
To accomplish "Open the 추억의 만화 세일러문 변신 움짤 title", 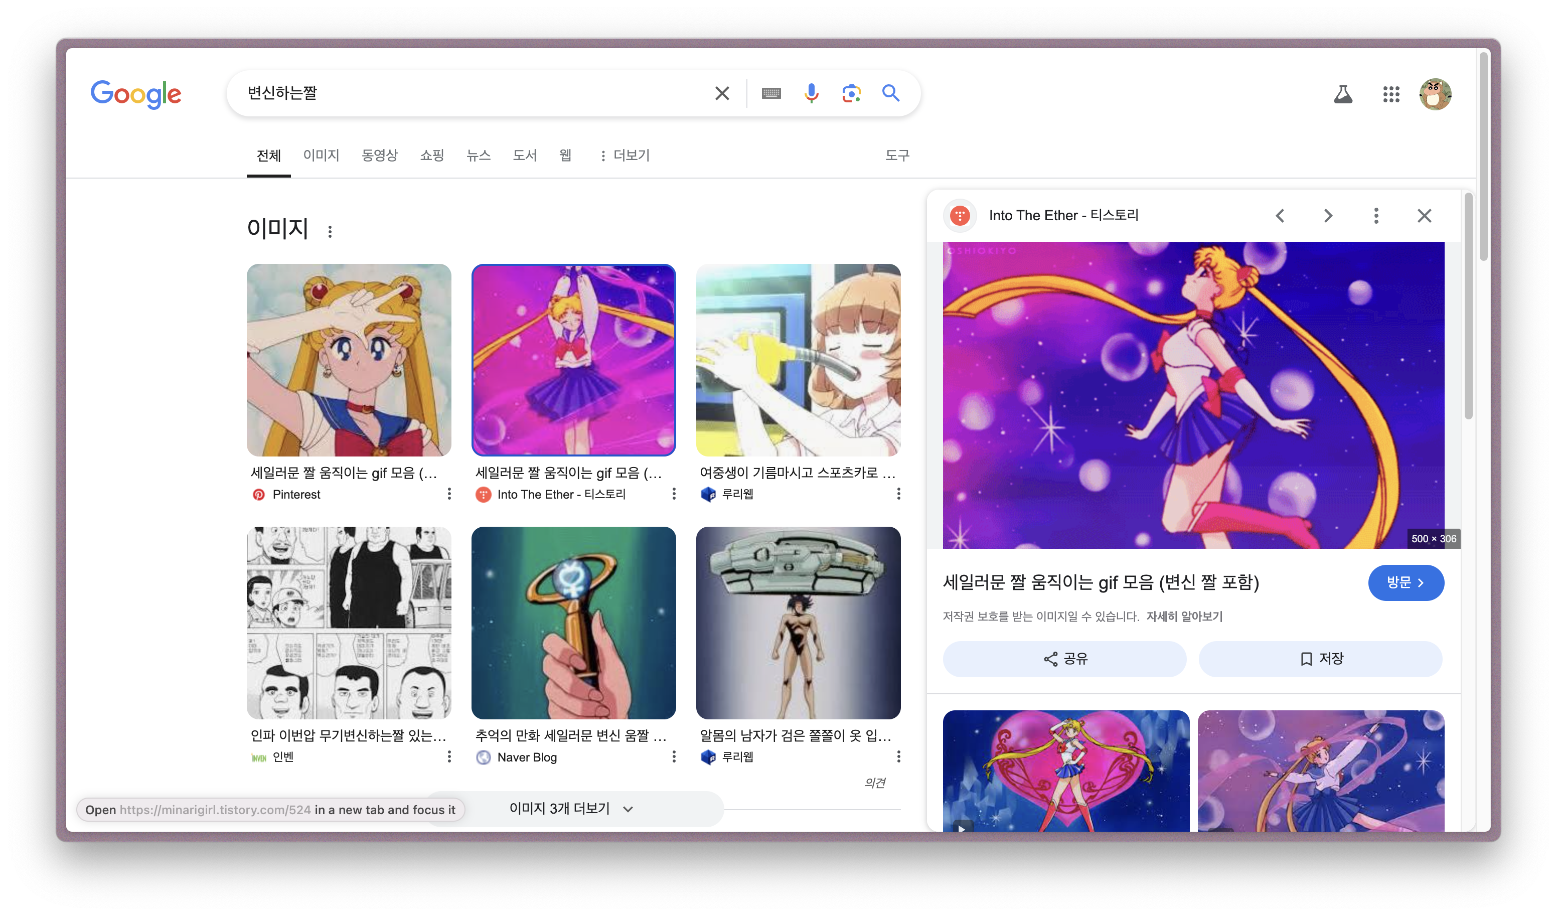I will click(570, 735).
